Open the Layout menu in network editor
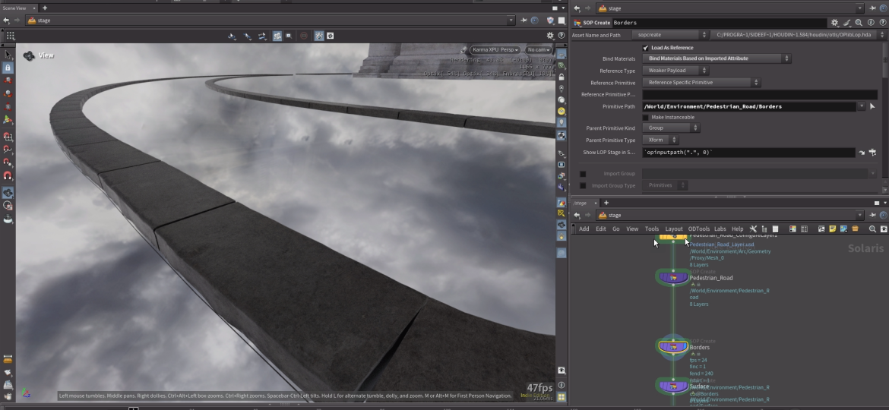The height and width of the screenshot is (410, 889). pyautogui.click(x=674, y=229)
